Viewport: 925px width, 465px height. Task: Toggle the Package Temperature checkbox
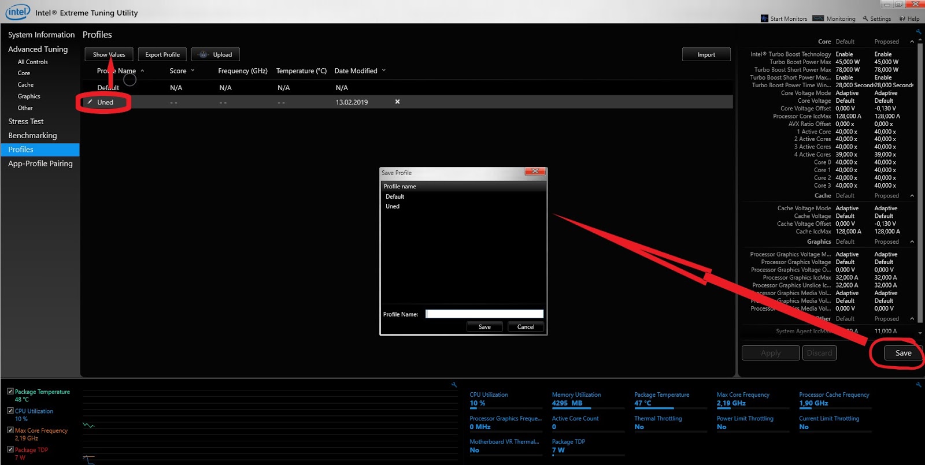tap(10, 391)
